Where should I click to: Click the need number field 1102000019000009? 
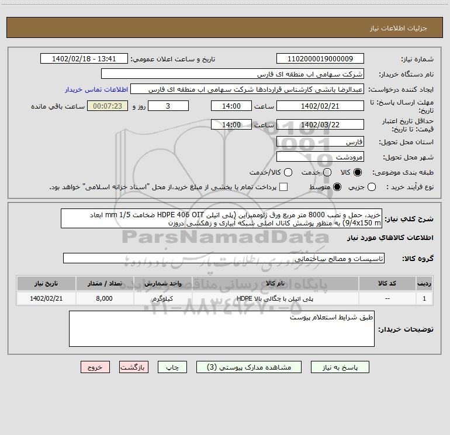(320, 59)
